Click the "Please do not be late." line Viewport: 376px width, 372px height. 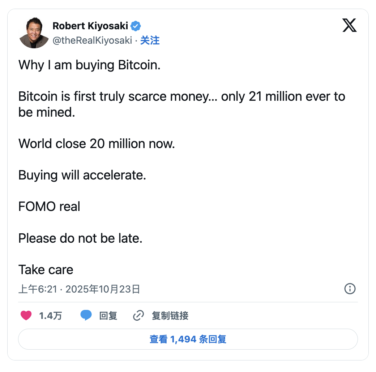pos(80,238)
